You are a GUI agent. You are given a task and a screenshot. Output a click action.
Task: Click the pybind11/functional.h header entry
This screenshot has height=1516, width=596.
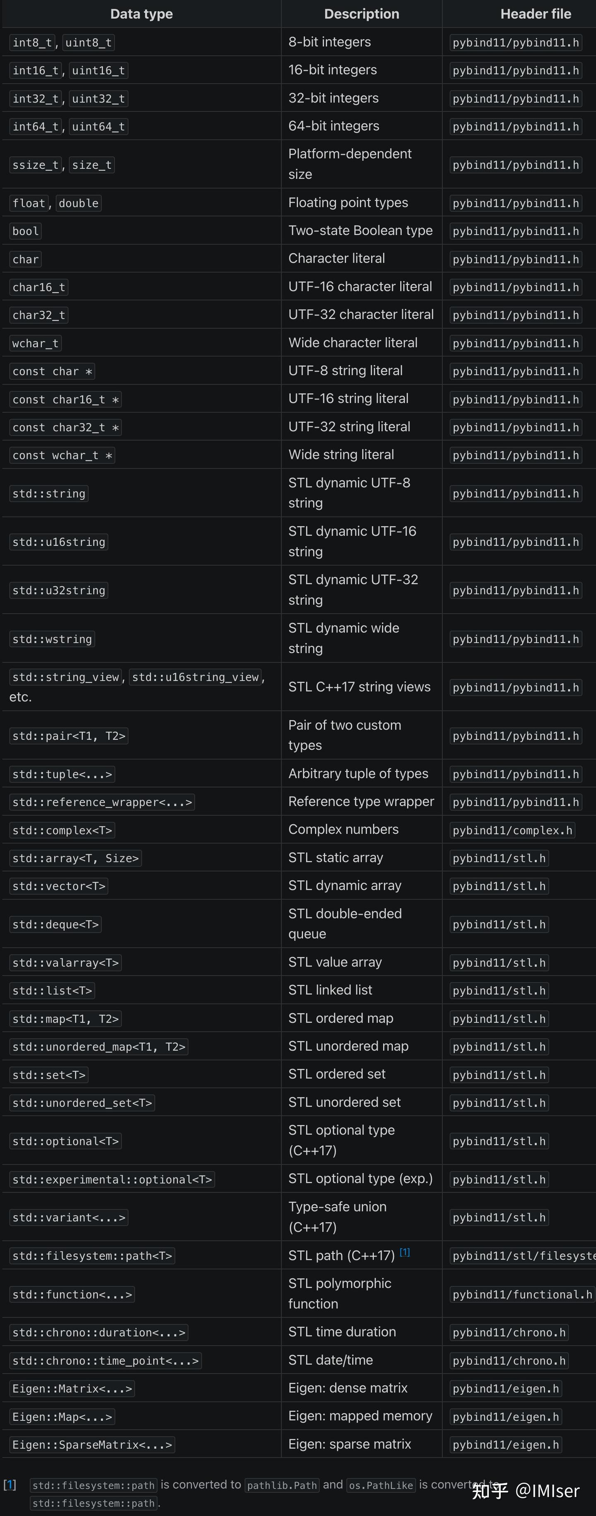pos(522,1294)
